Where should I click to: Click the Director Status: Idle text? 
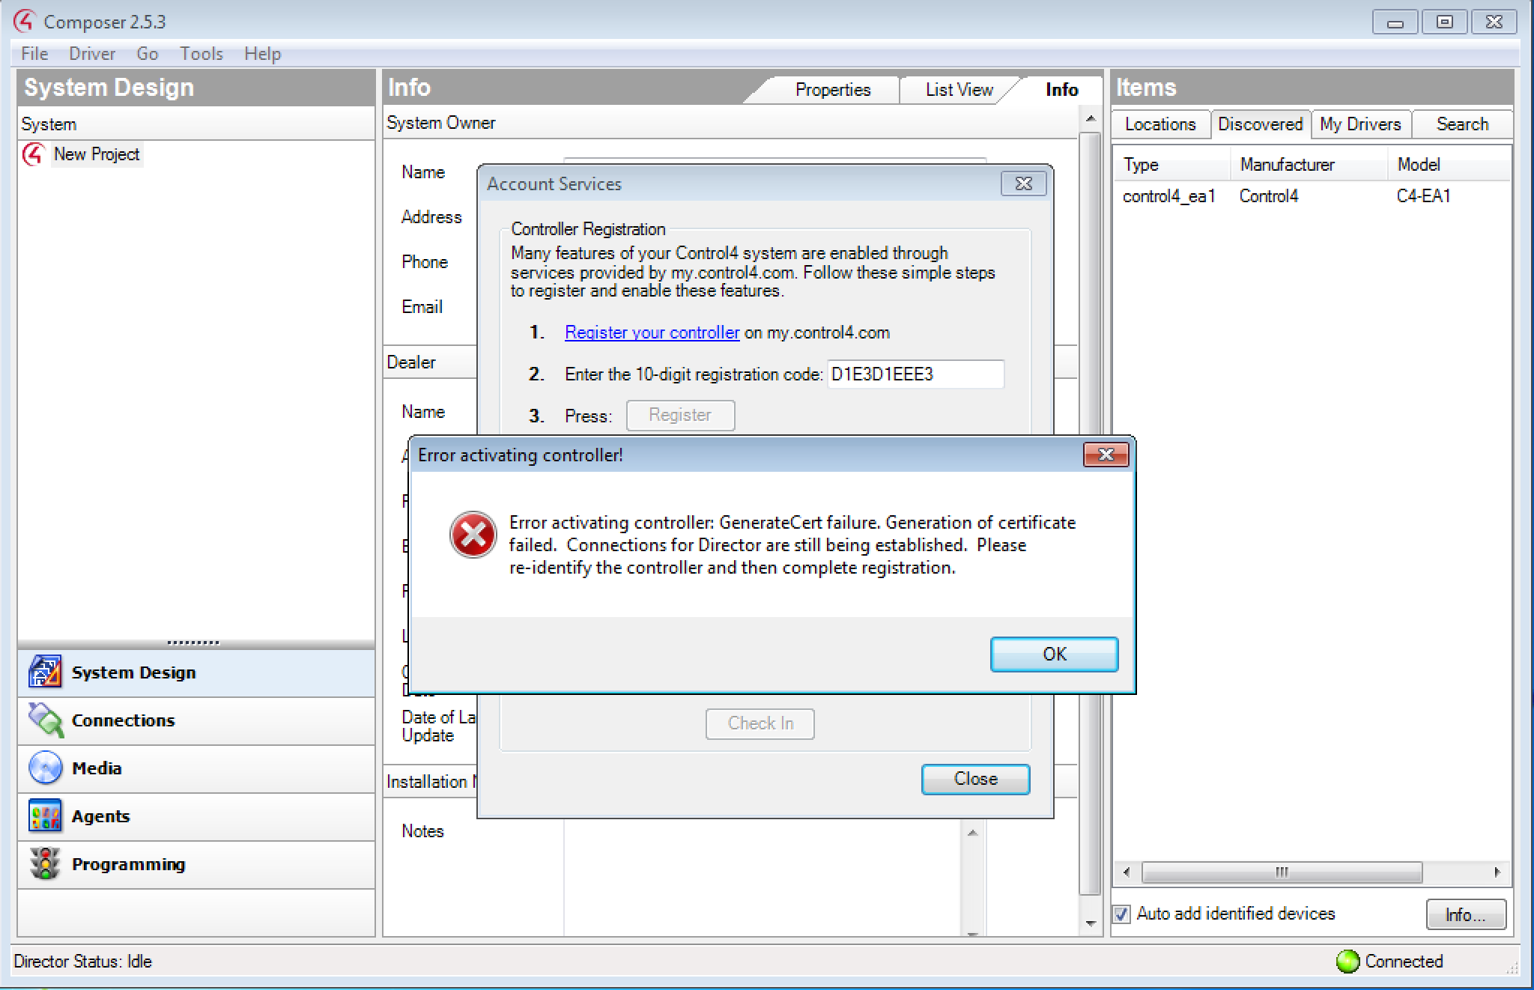point(82,962)
